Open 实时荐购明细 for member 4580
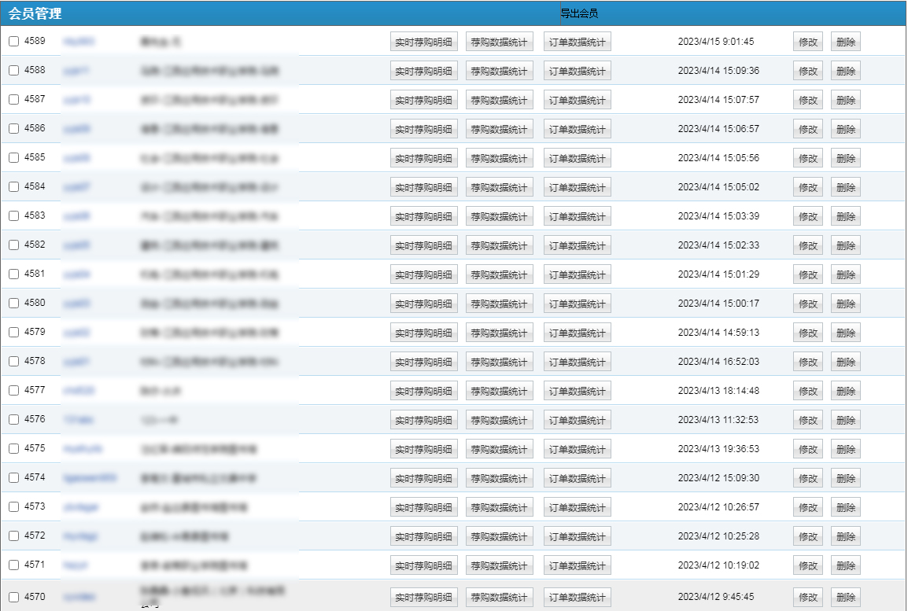The image size is (908, 611). pos(423,304)
